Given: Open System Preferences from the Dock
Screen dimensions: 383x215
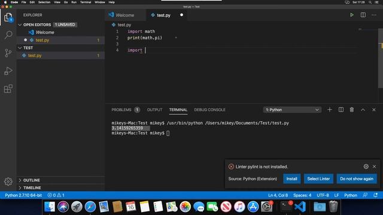Looking at the screenshot, I should tap(266, 207).
